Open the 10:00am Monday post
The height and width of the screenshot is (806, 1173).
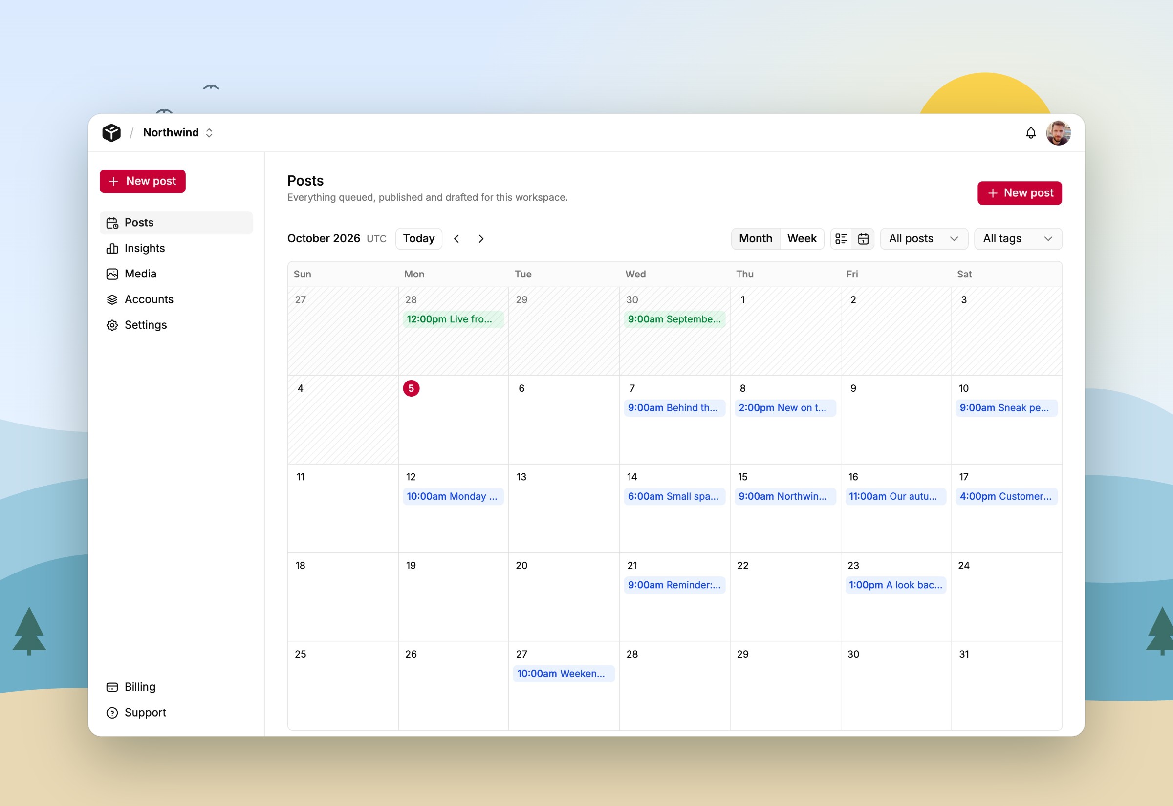453,496
